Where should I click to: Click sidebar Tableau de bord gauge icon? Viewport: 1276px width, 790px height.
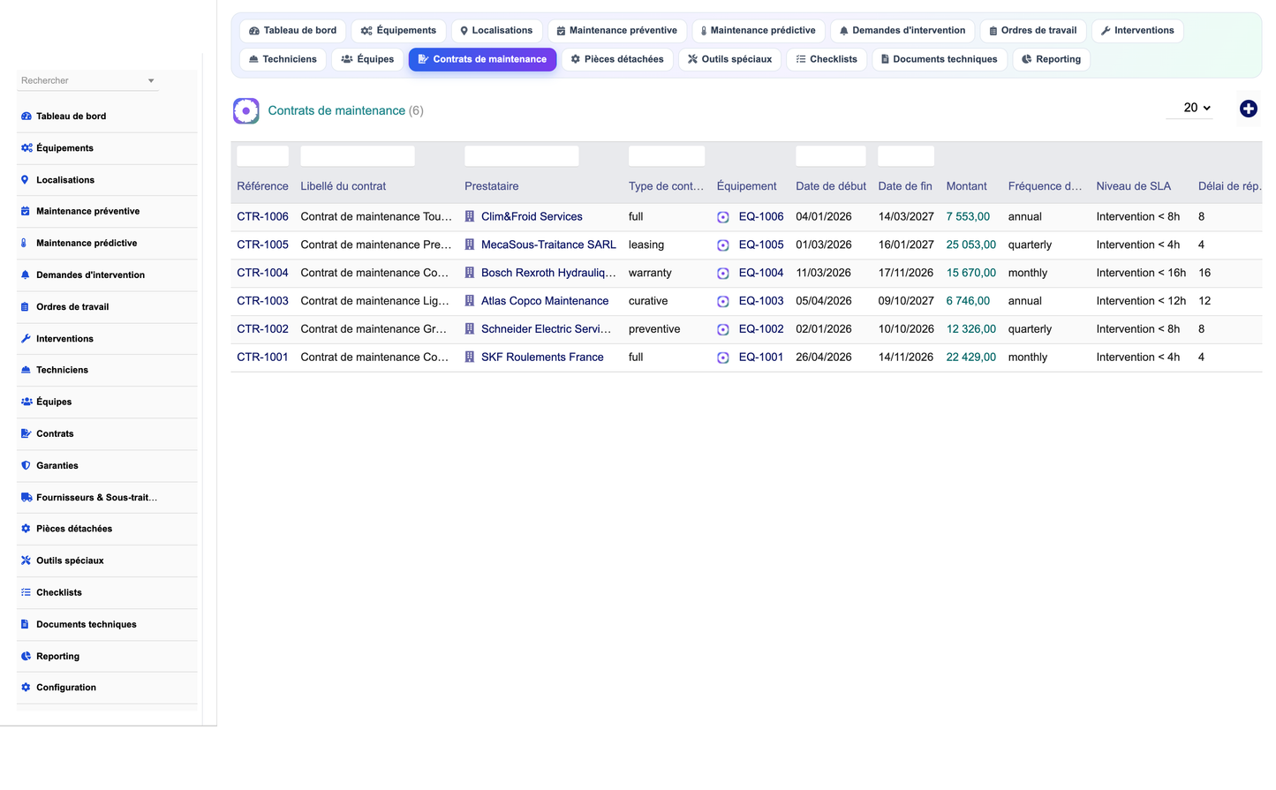coord(26,117)
